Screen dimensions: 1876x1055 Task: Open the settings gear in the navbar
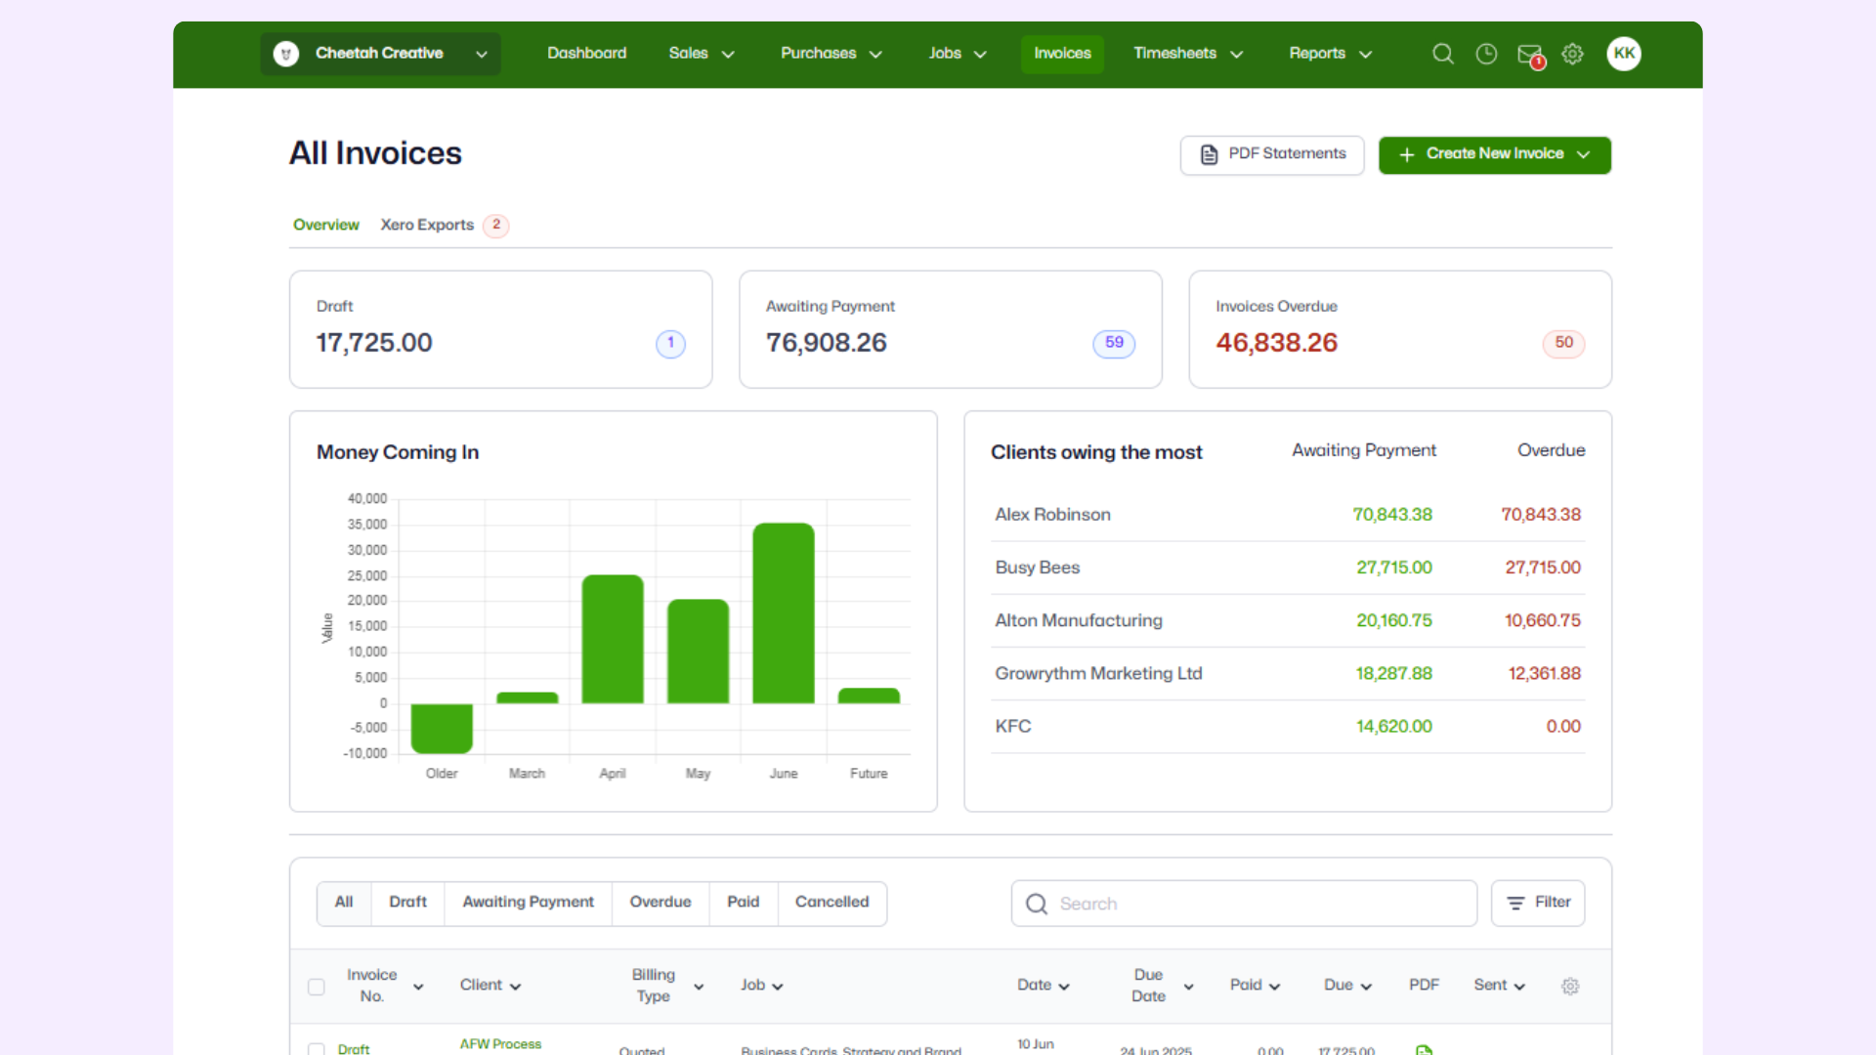click(x=1573, y=54)
